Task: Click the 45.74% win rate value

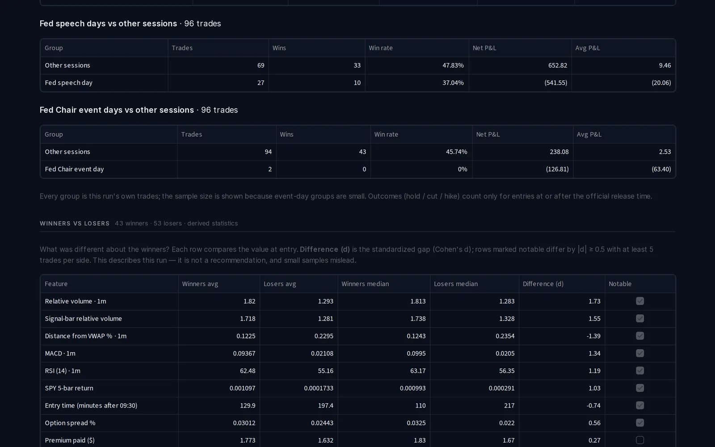Action: tap(456, 152)
